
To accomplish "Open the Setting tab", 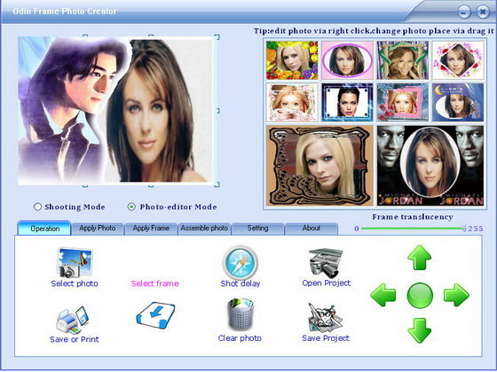I will 257,229.
